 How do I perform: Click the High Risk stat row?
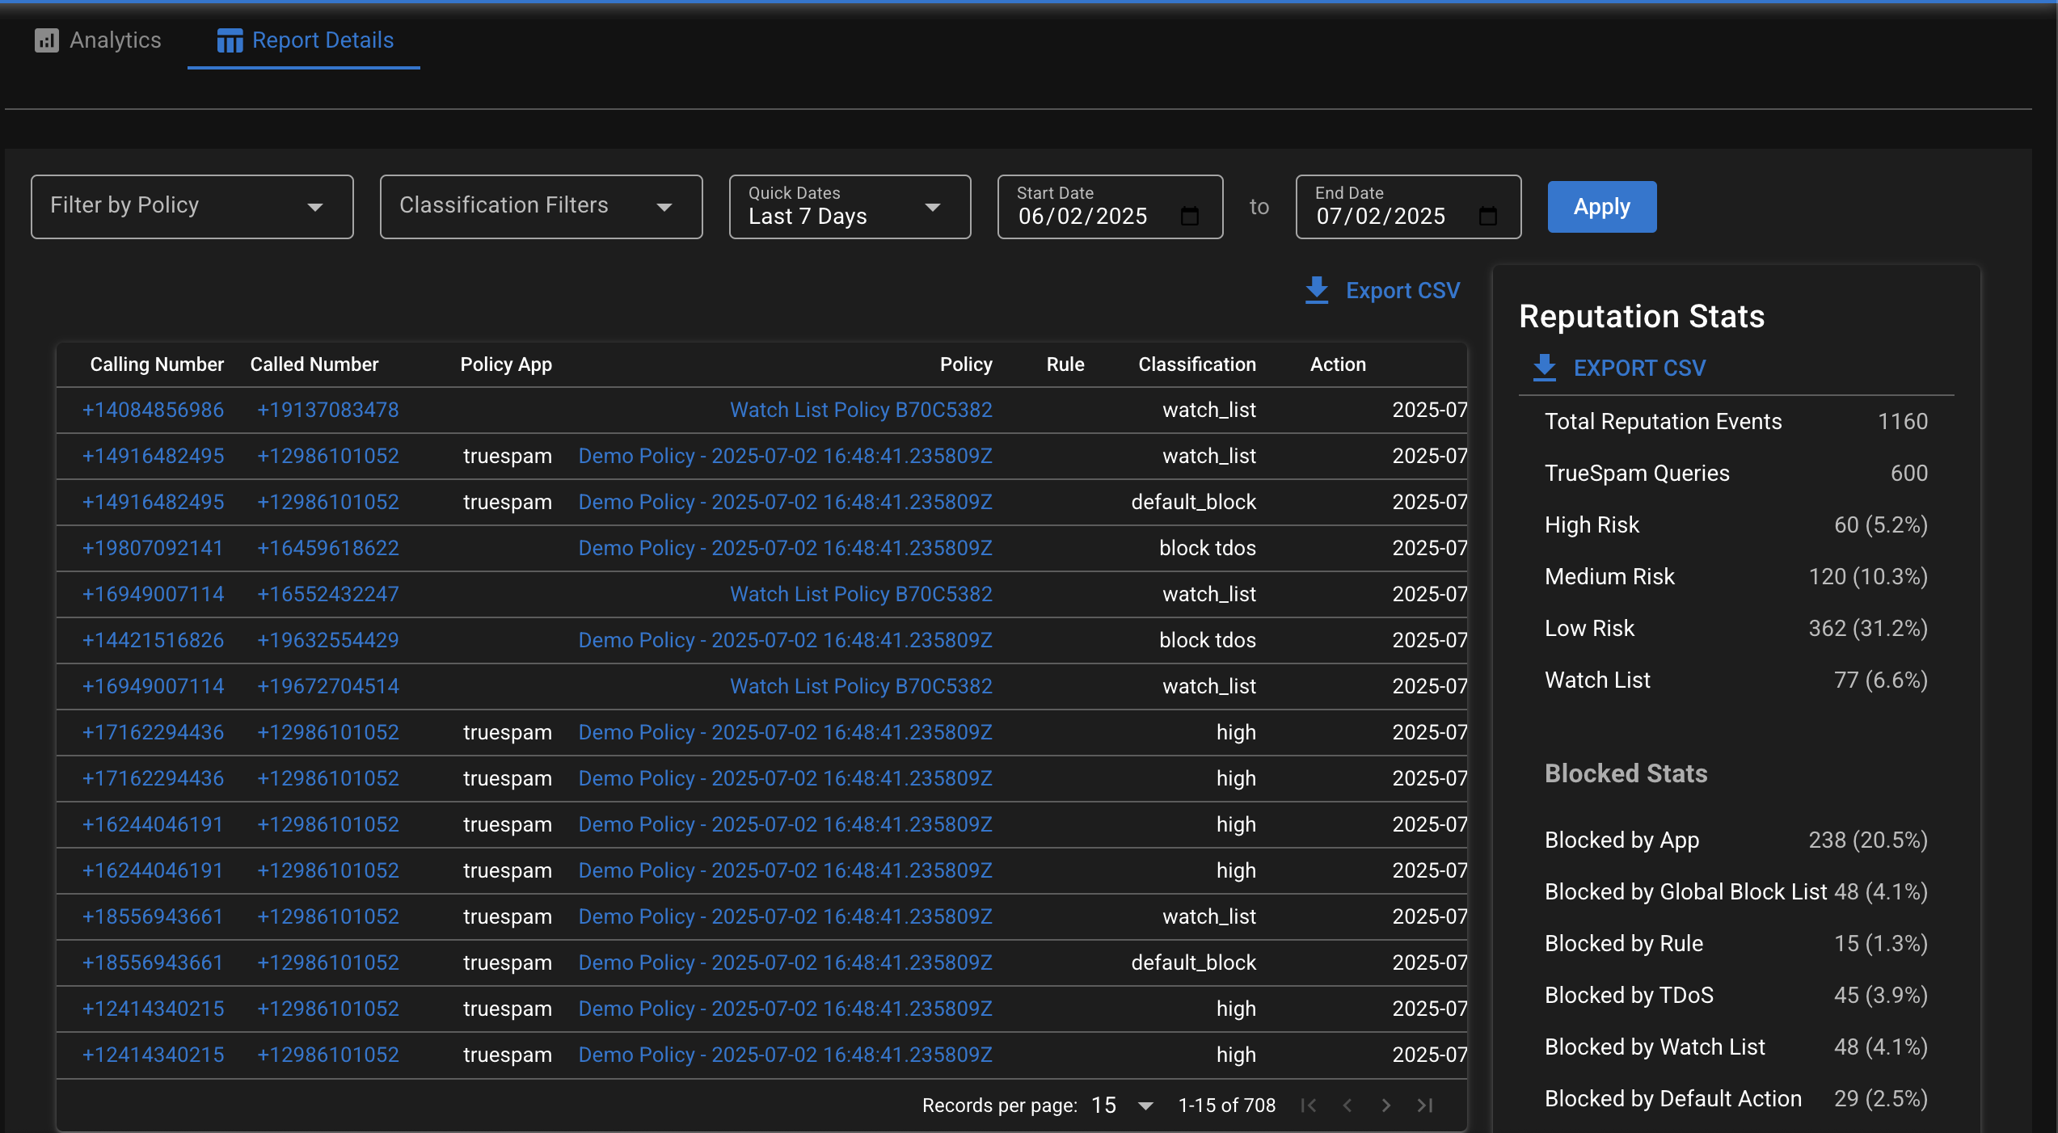(x=1736, y=525)
